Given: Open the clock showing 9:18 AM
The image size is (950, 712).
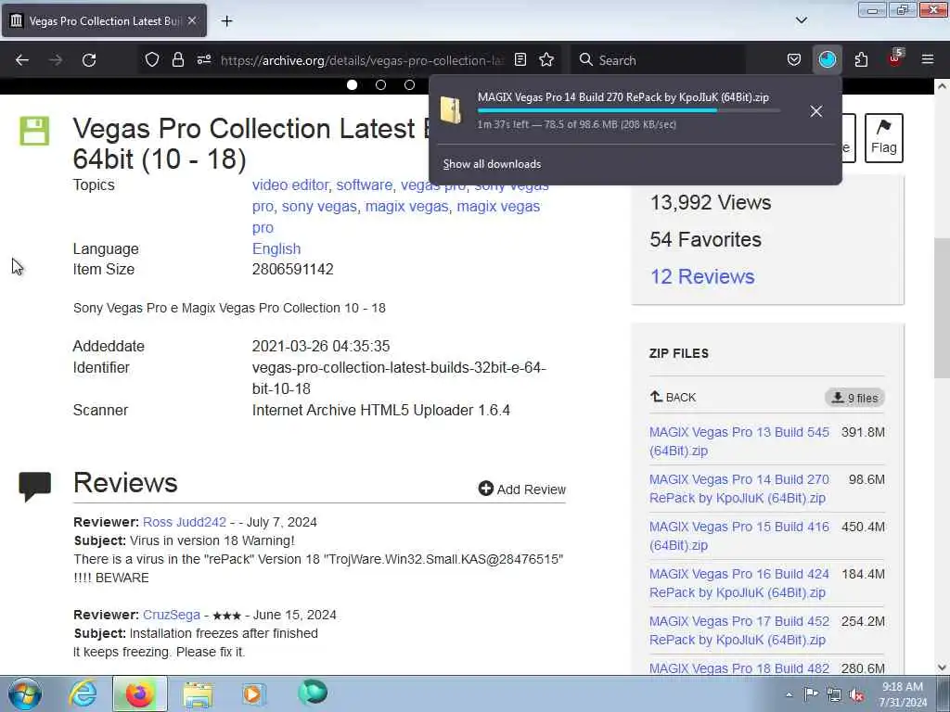Looking at the screenshot, I should 903,694.
